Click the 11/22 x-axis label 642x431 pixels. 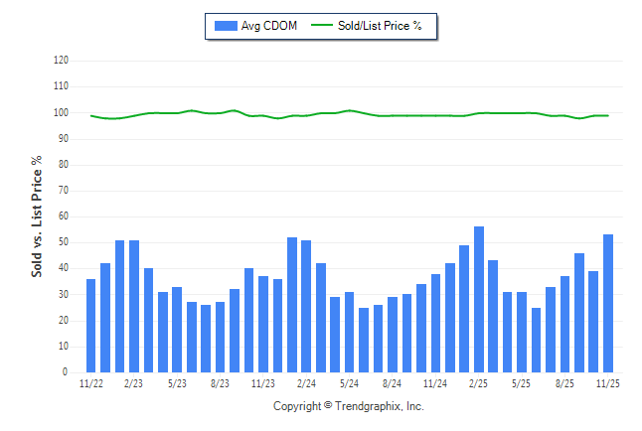point(90,382)
